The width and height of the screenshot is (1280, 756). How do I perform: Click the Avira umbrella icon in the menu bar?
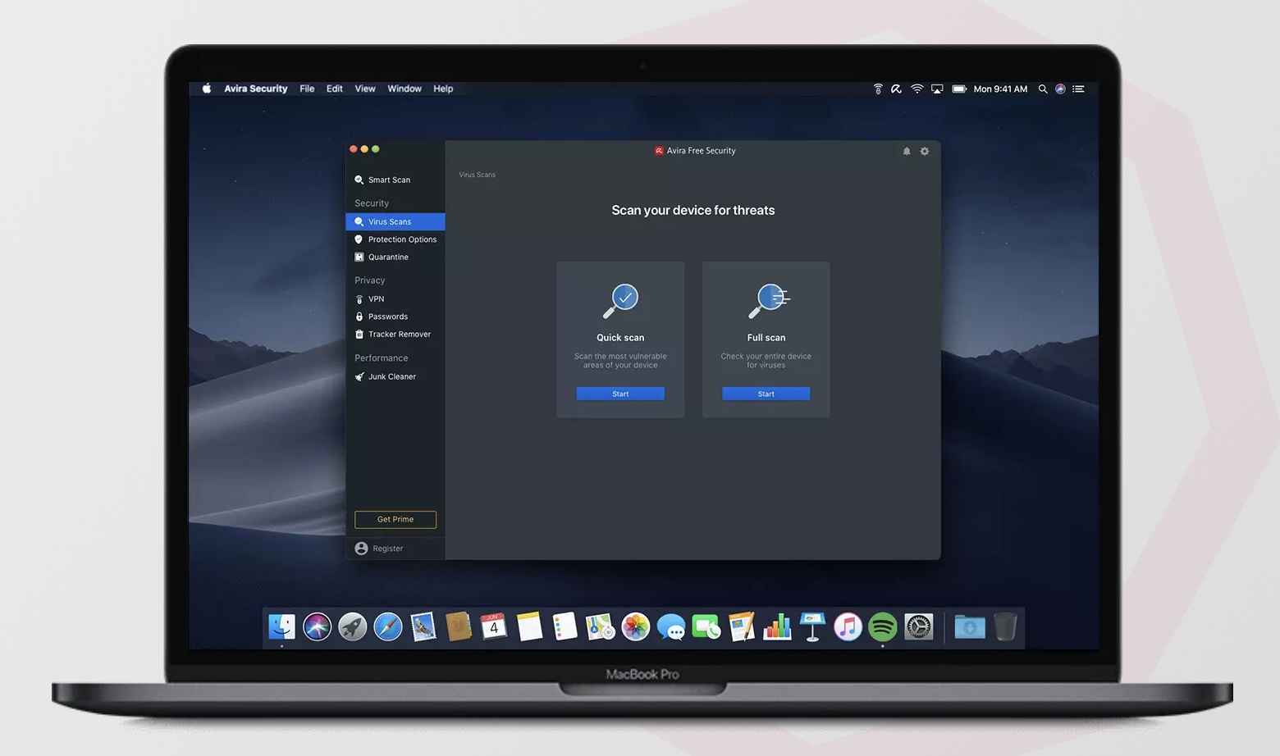897,89
